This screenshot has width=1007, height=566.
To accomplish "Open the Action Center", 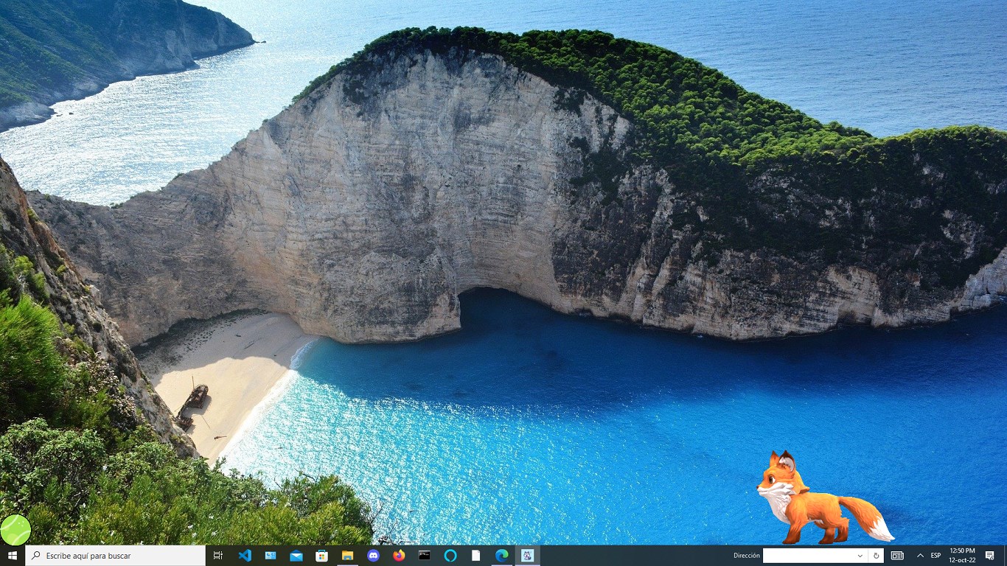I will click(x=990, y=556).
